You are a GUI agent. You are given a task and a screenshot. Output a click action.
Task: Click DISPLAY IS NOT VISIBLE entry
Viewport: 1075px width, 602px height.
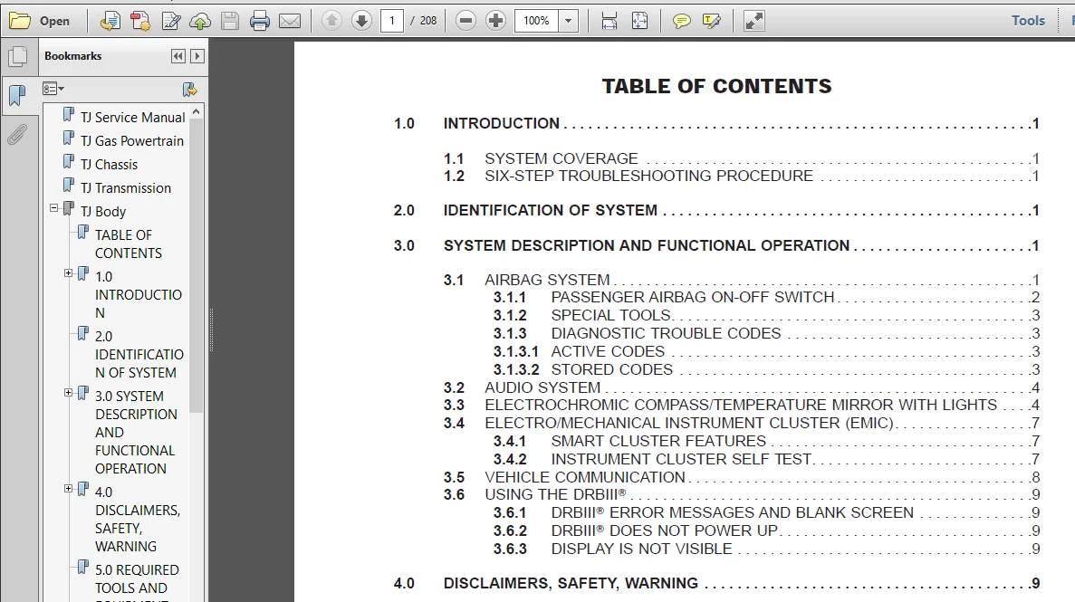[766, 549]
